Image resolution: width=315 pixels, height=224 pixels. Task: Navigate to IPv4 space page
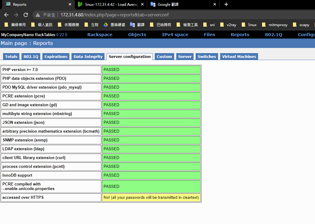[175, 35]
